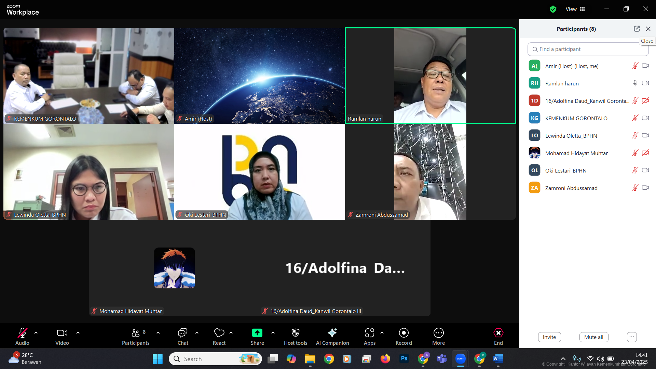Unmute your microphone with Audio button

pyautogui.click(x=22, y=333)
